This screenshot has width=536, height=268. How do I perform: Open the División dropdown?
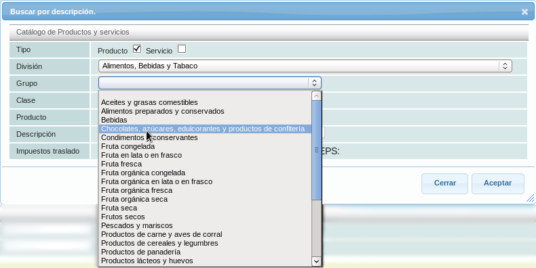[x=305, y=66]
